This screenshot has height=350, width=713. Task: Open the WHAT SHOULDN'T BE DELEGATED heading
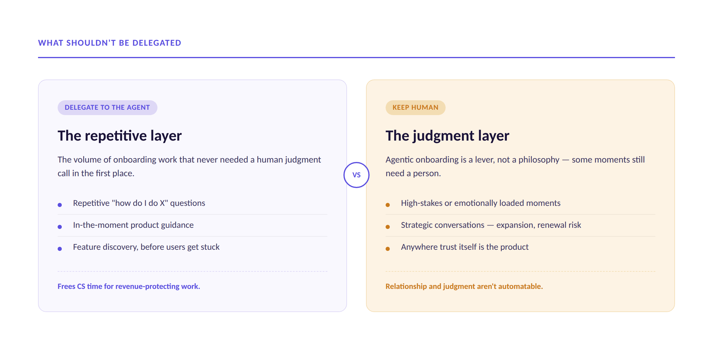pyautogui.click(x=110, y=43)
